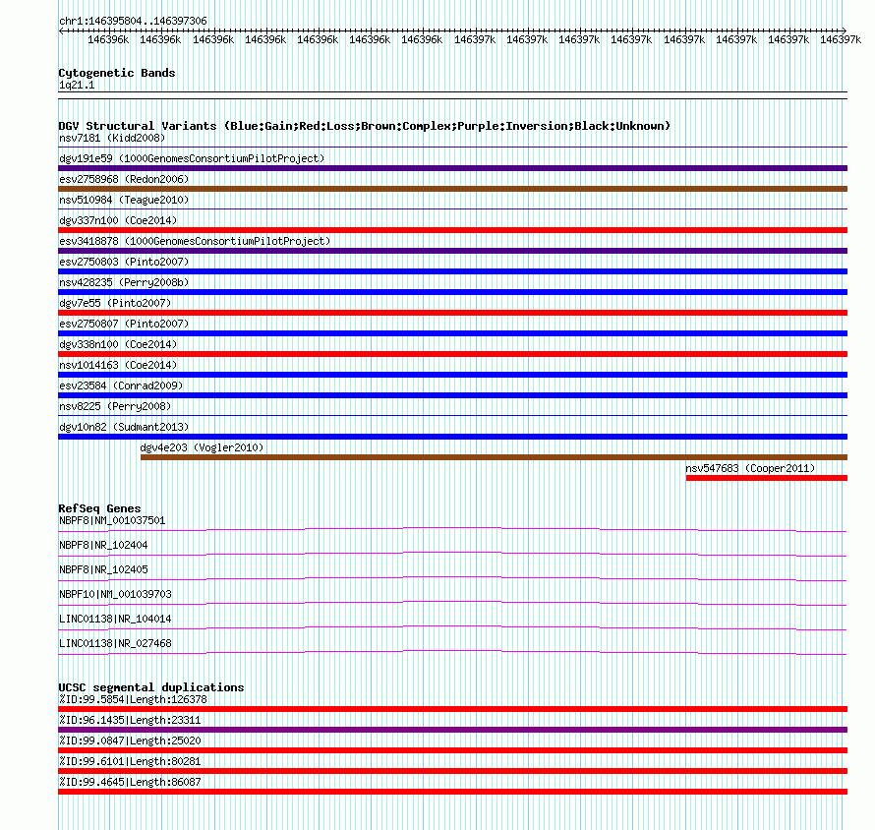Click the dgv338n100 (Coe2014) label
This screenshot has width=875, height=830.
118,344
